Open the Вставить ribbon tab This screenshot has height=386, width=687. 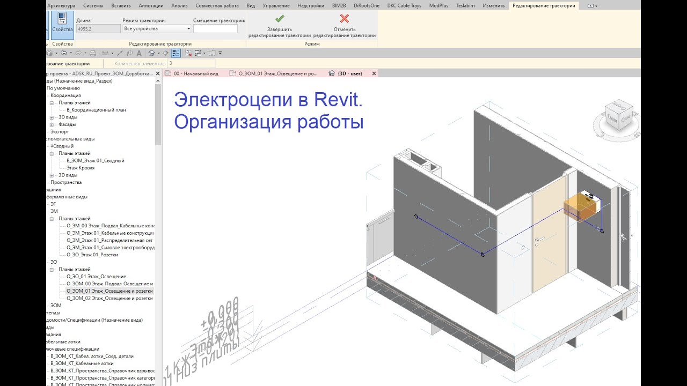121,5
